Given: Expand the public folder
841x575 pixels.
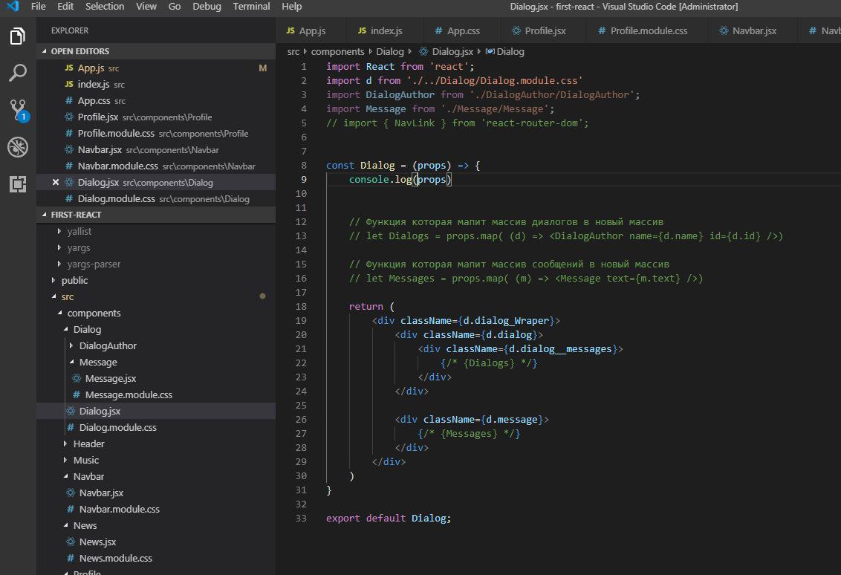Looking at the screenshot, I should tap(74, 280).
